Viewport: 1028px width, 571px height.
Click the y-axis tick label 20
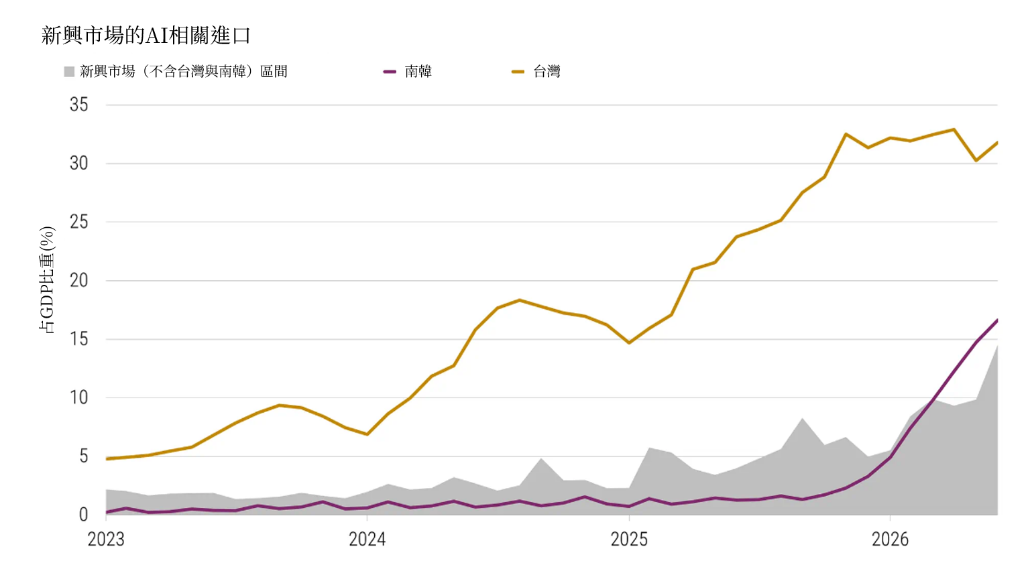[78, 281]
